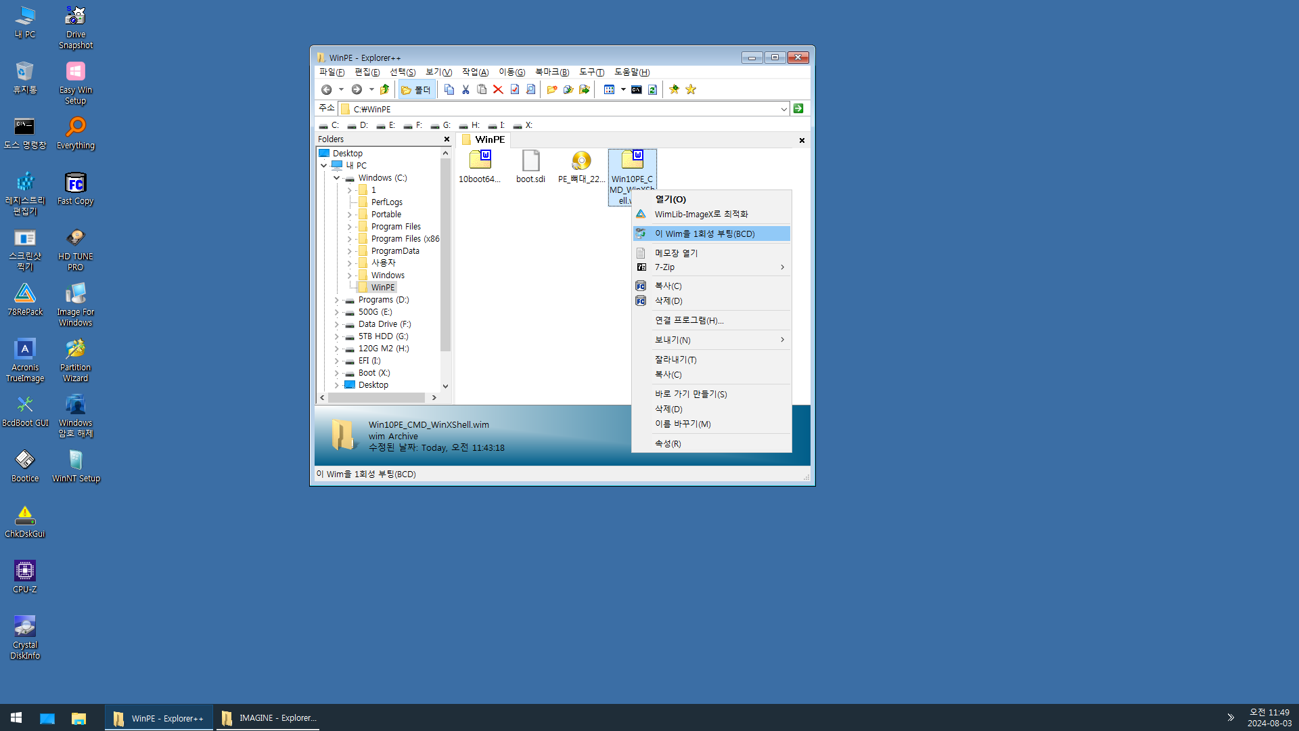Open the Windows Start button

pos(16,717)
